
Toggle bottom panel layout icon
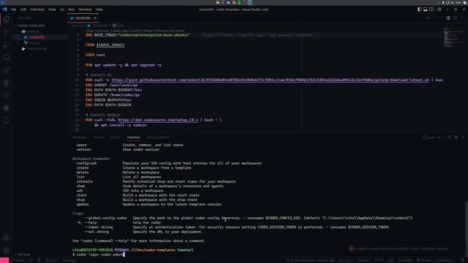pos(426,9)
